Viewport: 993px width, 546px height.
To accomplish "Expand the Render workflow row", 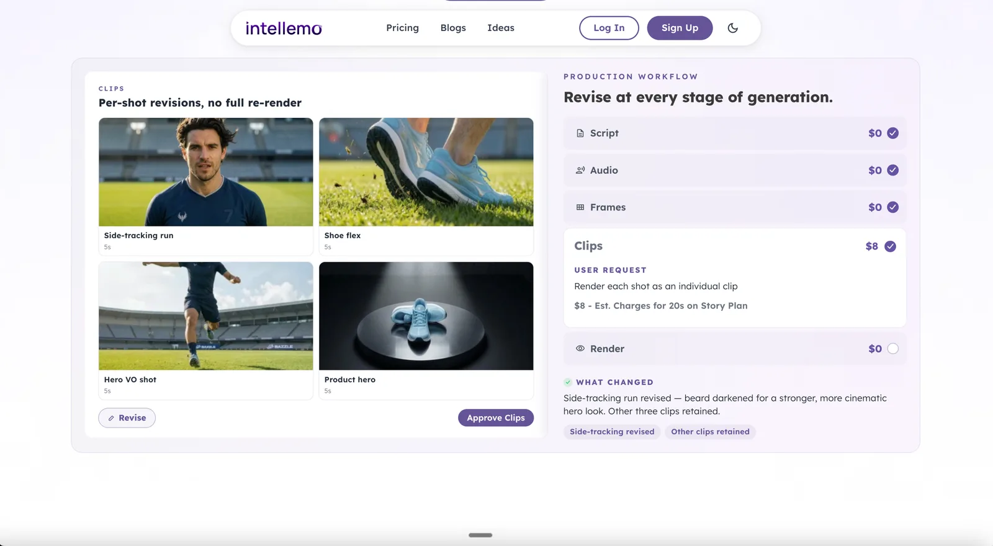I will 735,349.
